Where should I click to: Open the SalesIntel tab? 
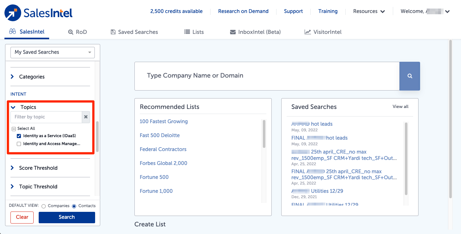tap(27, 32)
